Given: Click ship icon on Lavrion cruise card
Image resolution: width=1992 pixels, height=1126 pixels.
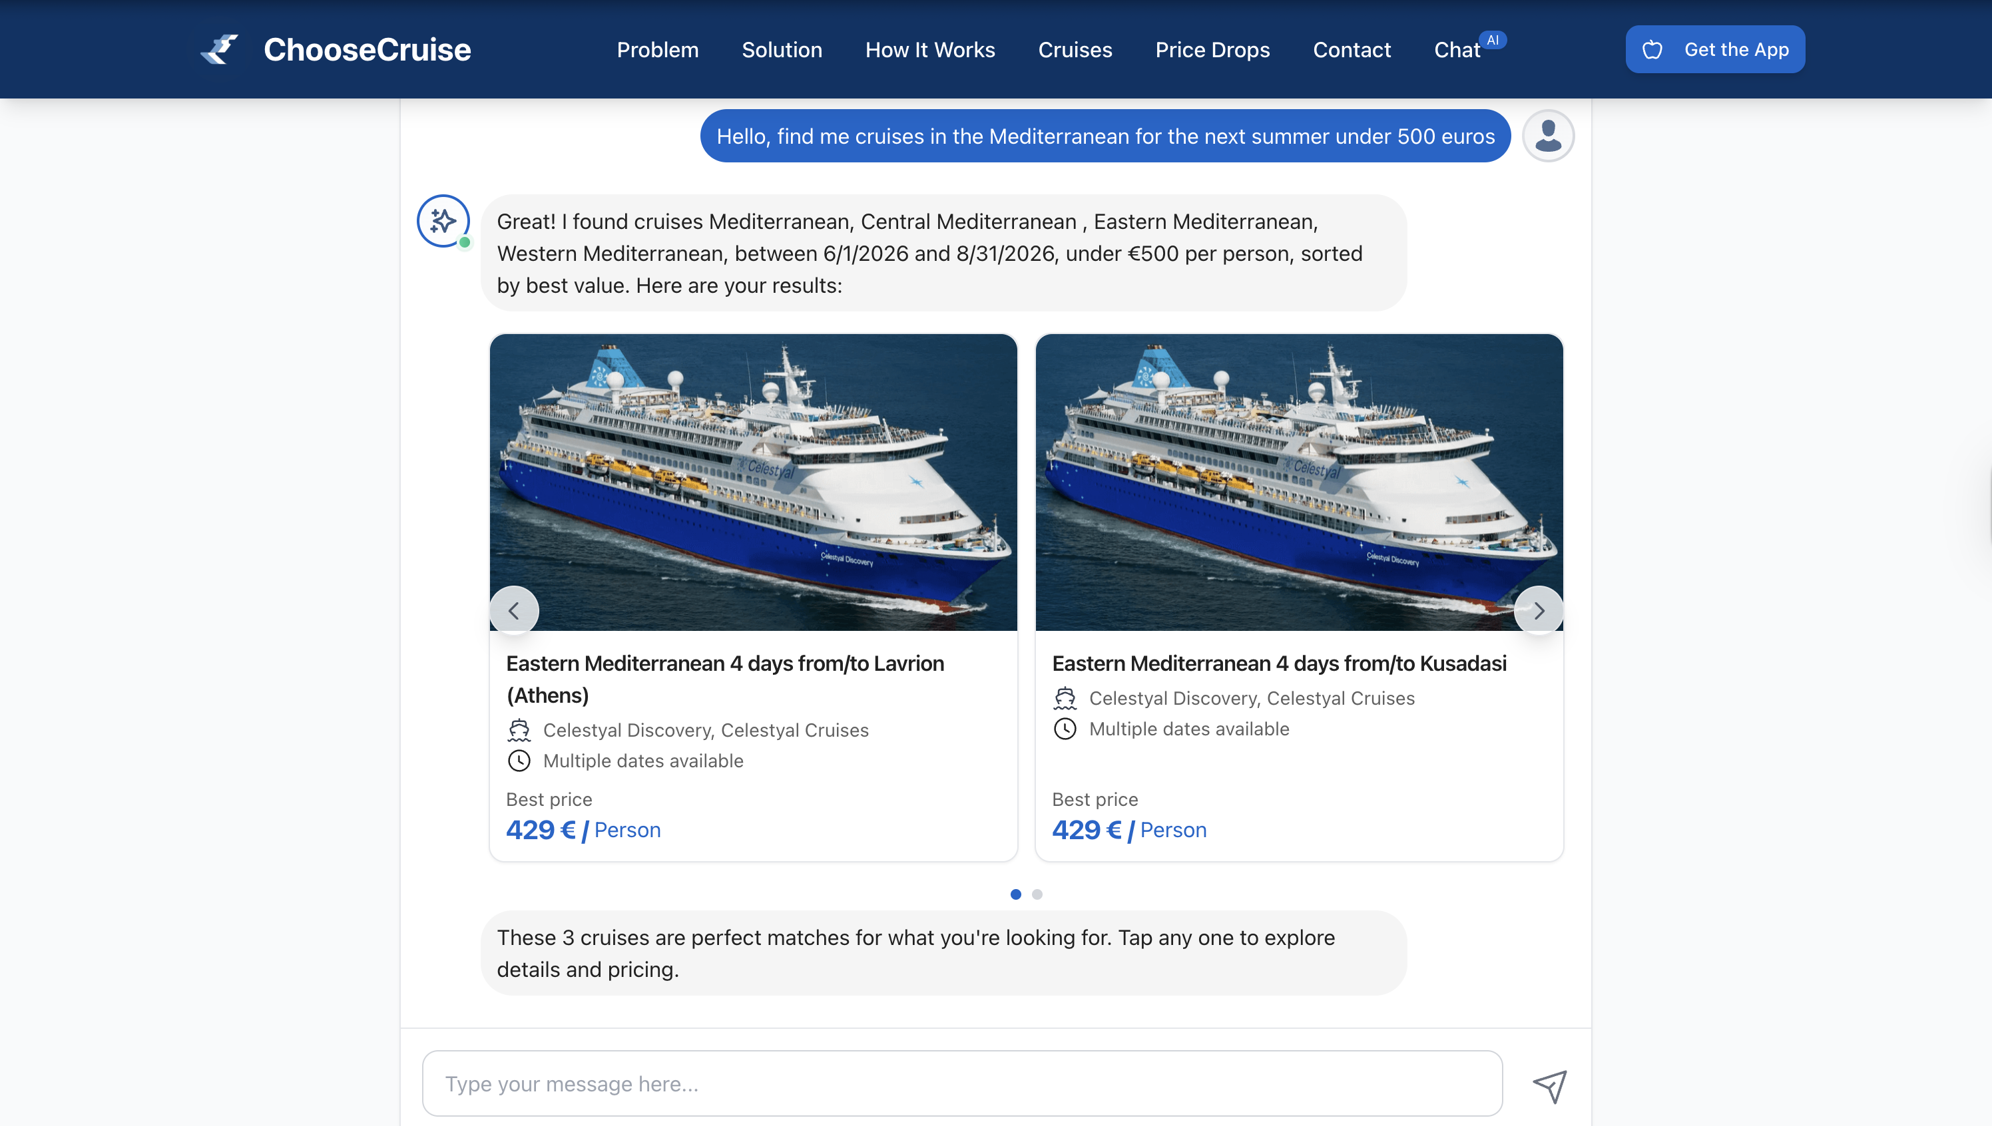Looking at the screenshot, I should 519,730.
